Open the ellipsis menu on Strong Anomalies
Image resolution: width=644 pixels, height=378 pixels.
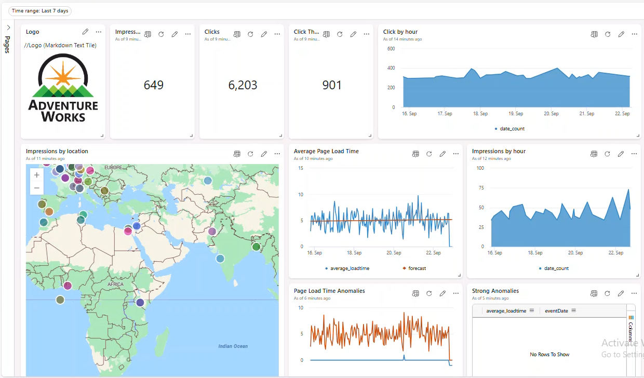[x=634, y=293]
